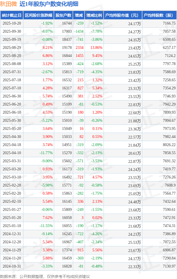
Task: Click the 统计截止日 column header
Action: point(11,15)
